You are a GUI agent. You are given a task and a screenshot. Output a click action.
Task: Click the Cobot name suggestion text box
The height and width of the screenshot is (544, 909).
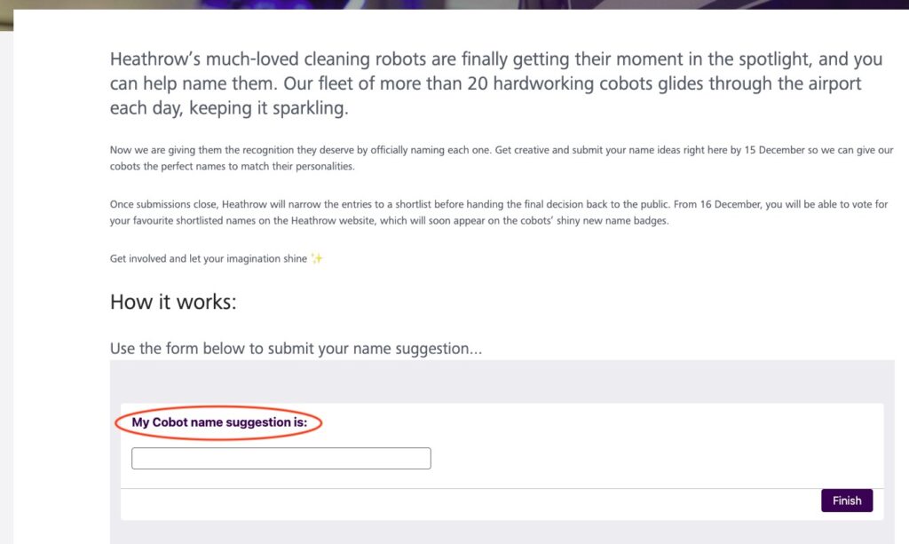click(281, 458)
